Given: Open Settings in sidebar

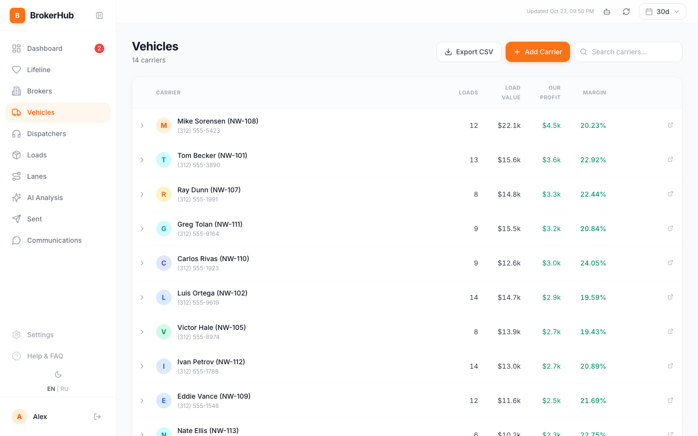Looking at the screenshot, I should 58,335.
